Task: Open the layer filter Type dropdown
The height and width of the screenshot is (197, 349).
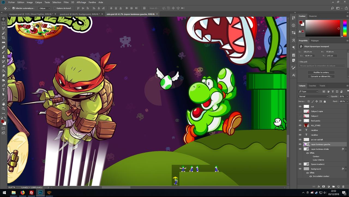Action: tap(308, 91)
